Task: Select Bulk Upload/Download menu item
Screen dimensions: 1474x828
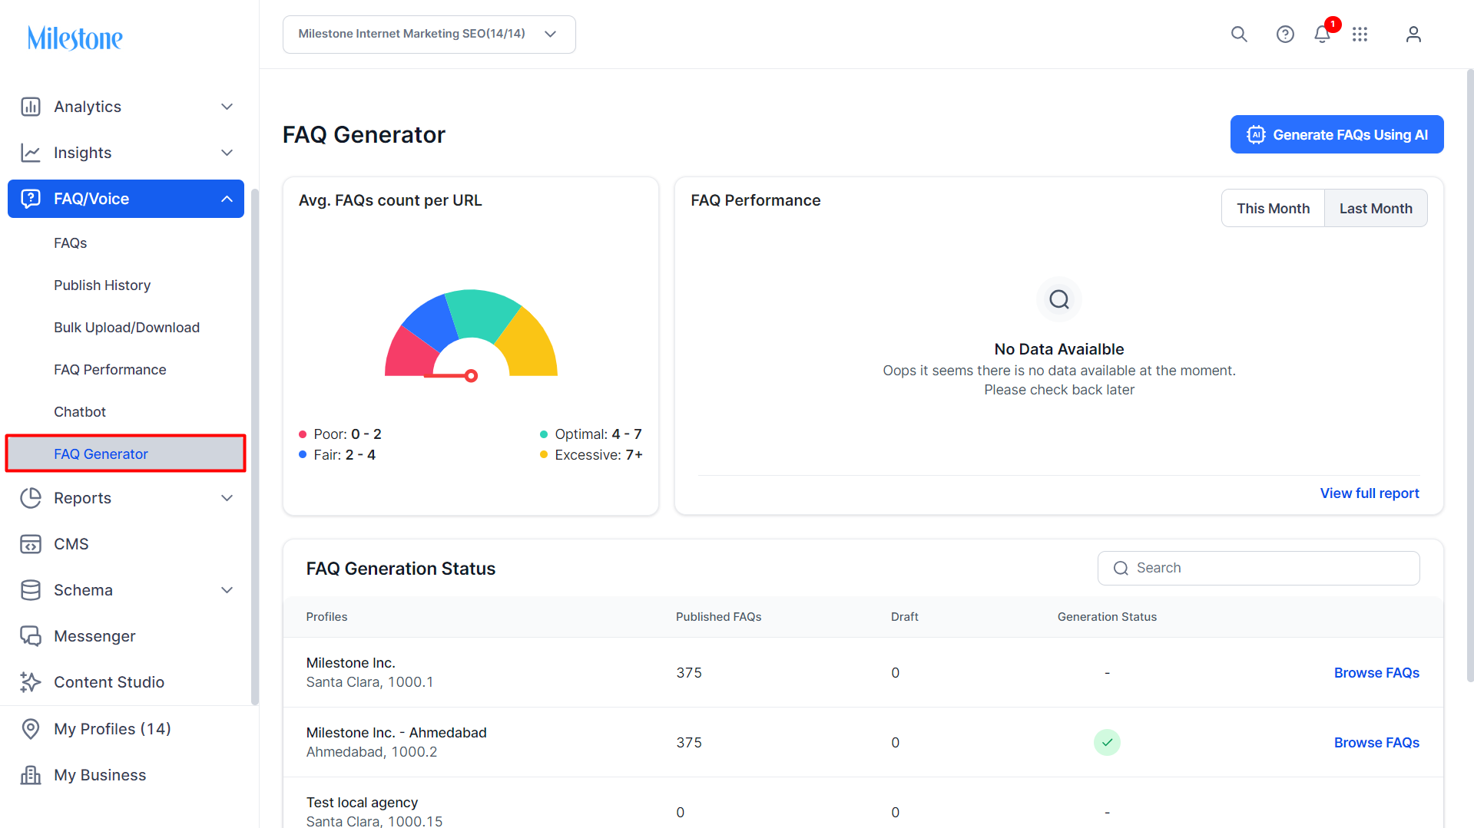Action: click(127, 328)
